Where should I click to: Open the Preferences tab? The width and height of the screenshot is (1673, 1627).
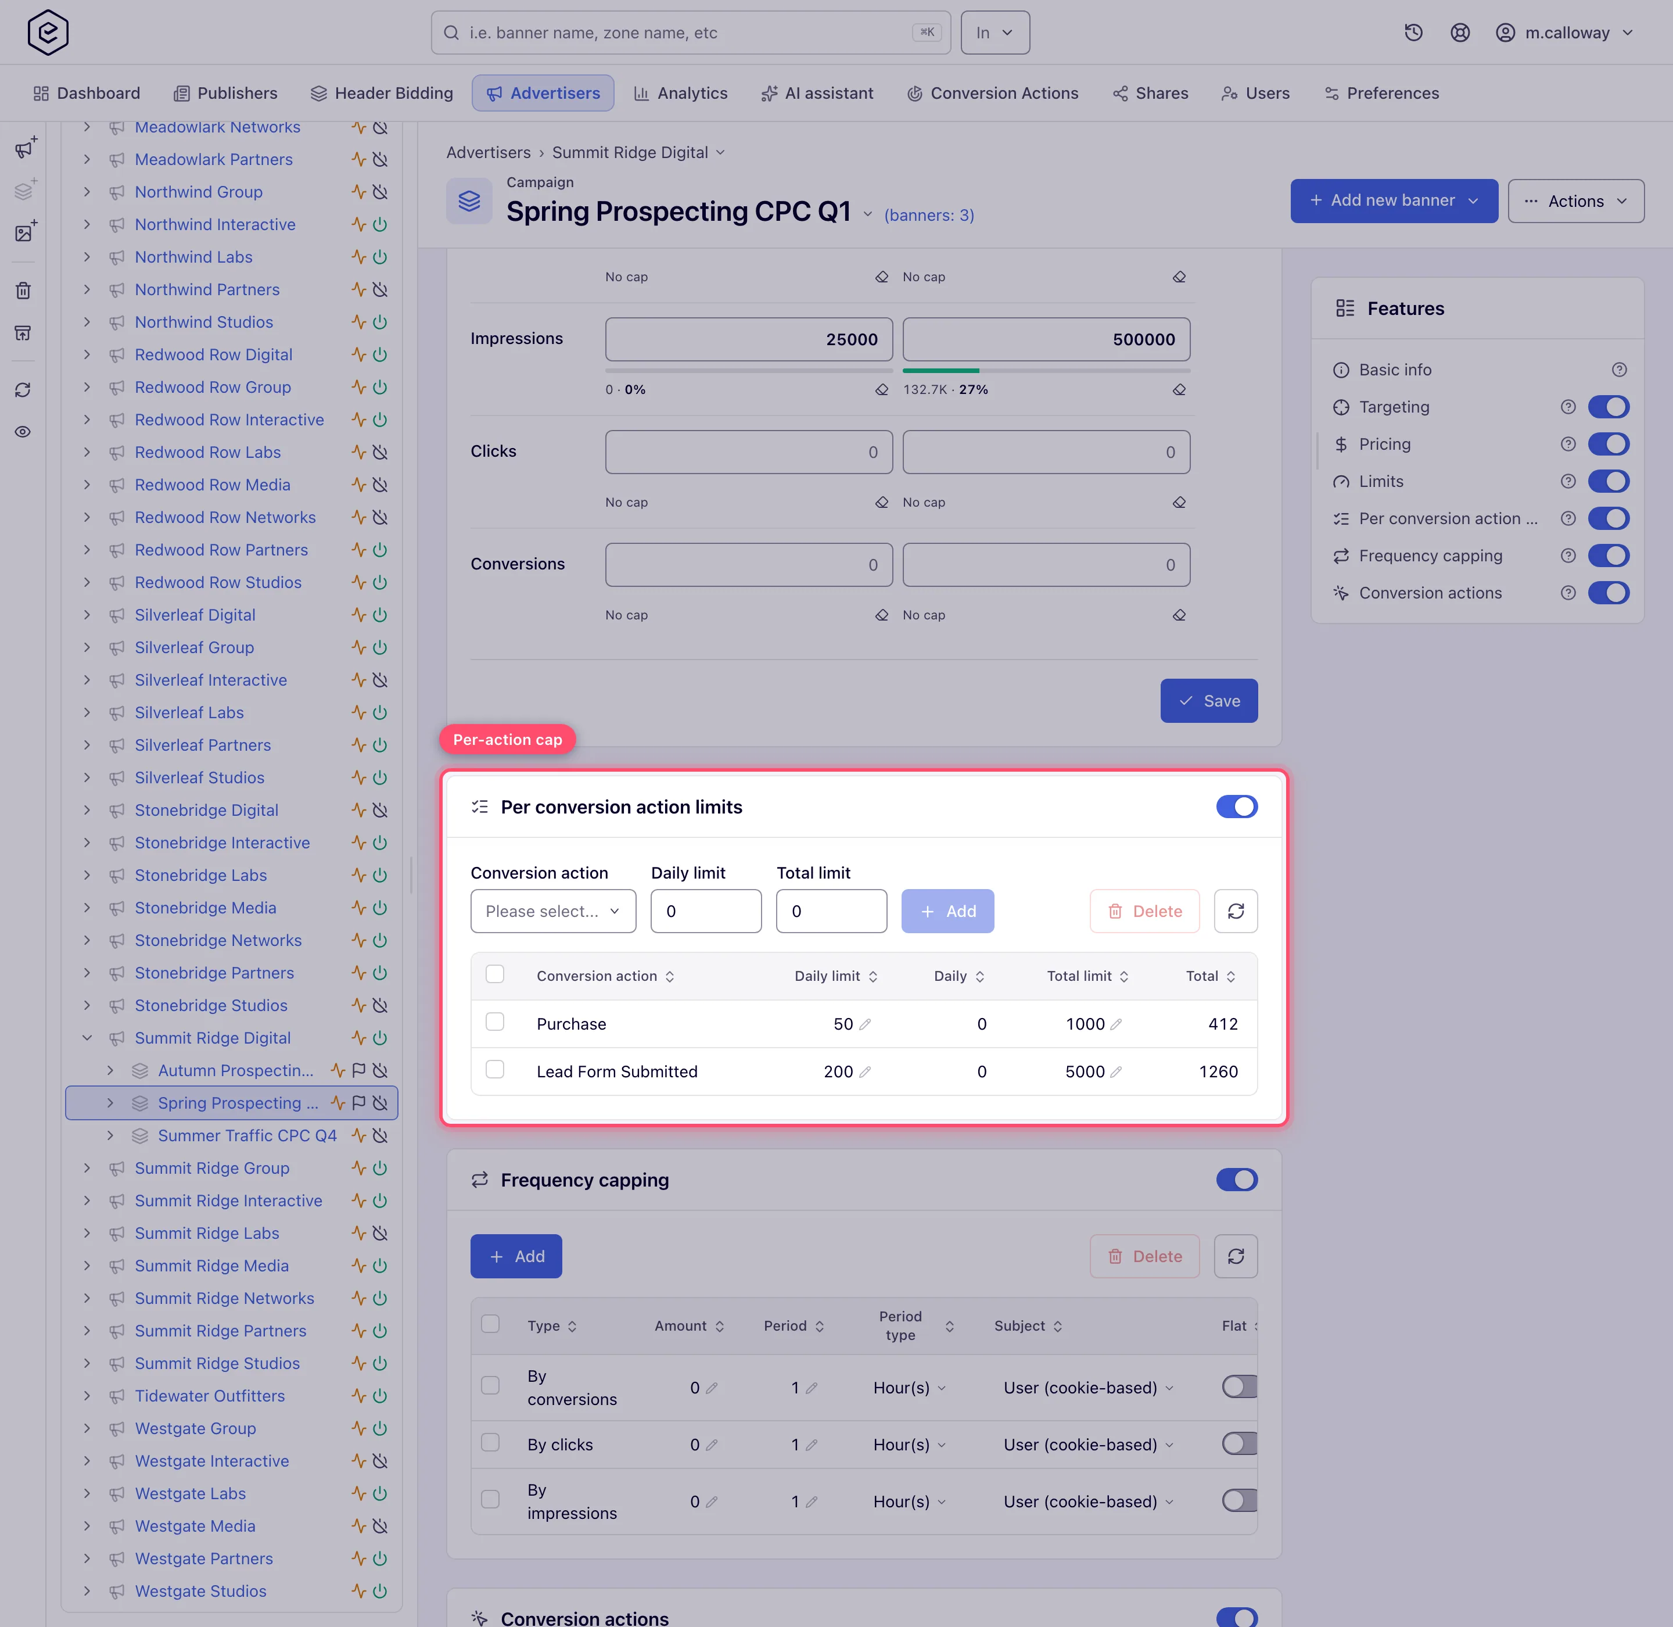(1381, 93)
